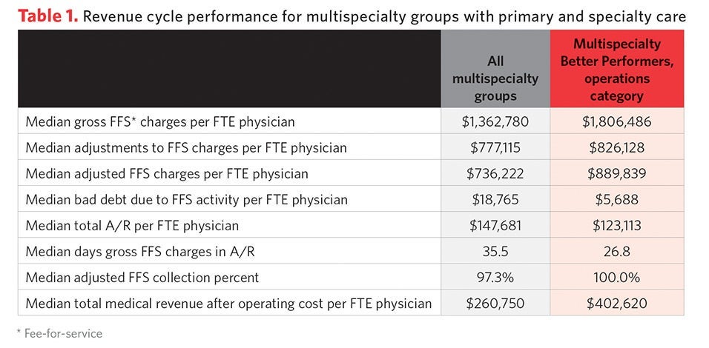Image resolution: width=709 pixels, height=348 pixels.
Task: Click the $889,839 value cell
Action: tap(617, 173)
